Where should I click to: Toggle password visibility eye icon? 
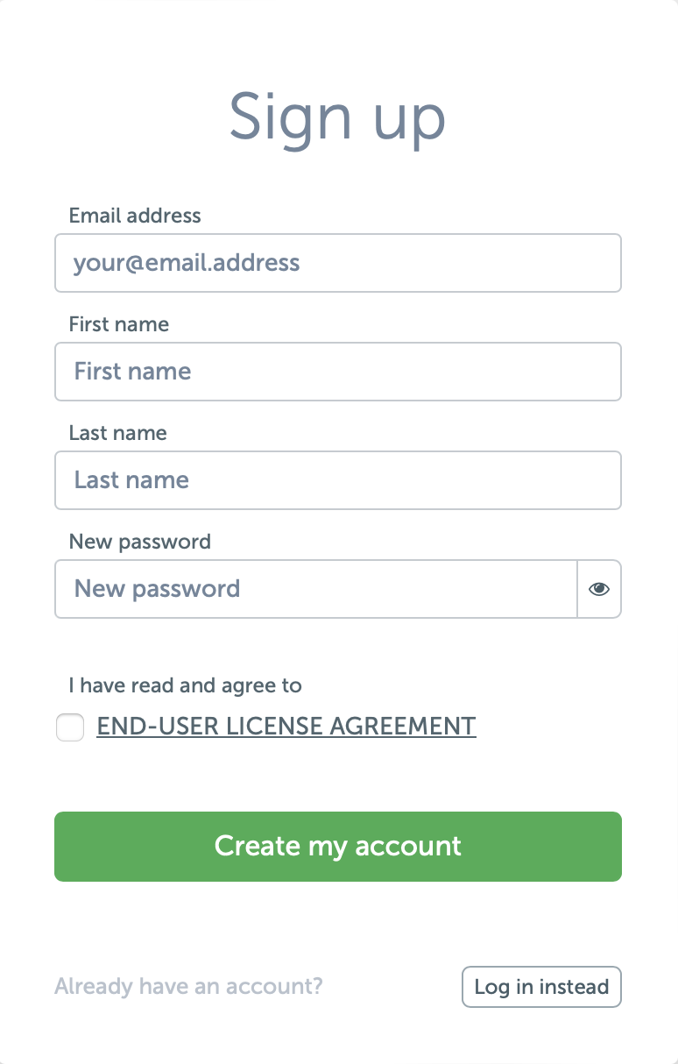599,589
